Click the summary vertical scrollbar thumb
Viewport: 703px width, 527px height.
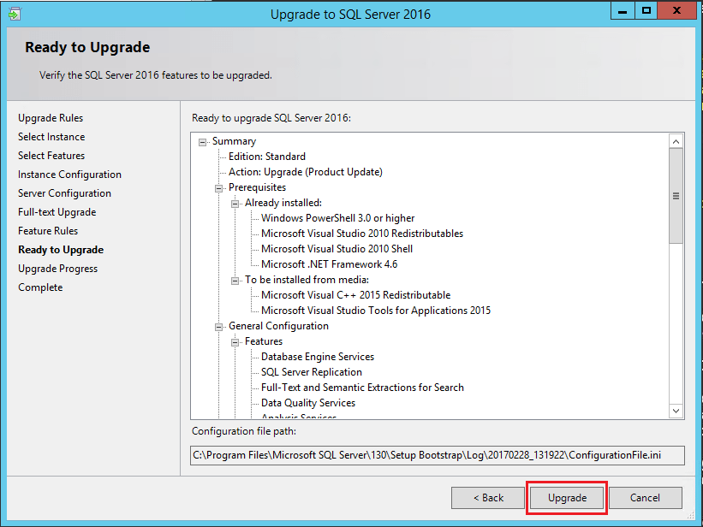pyautogui.click(x=676, y=196)
